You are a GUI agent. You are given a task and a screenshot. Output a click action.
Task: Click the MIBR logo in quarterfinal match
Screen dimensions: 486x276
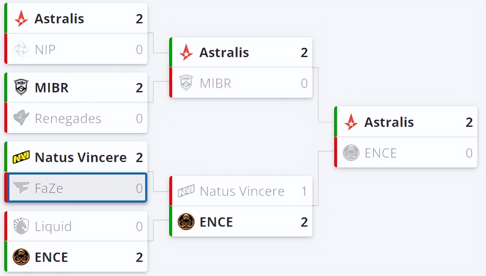click(x=21, y=88)
